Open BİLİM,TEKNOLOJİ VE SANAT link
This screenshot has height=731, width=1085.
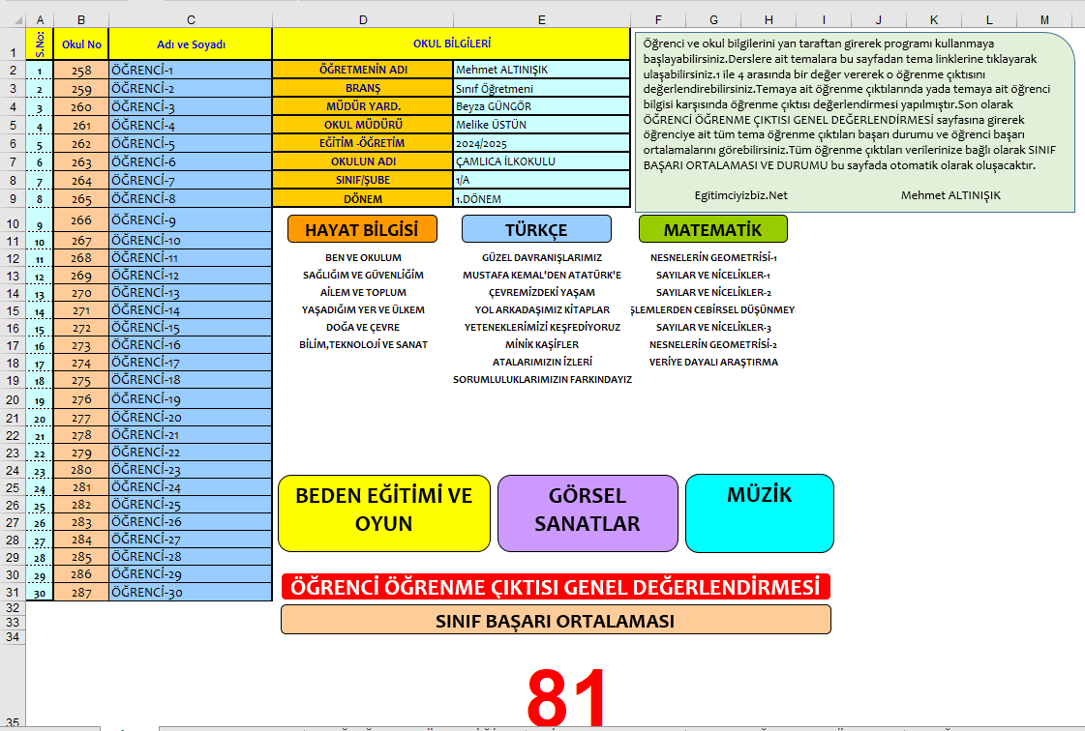[363, 343]
